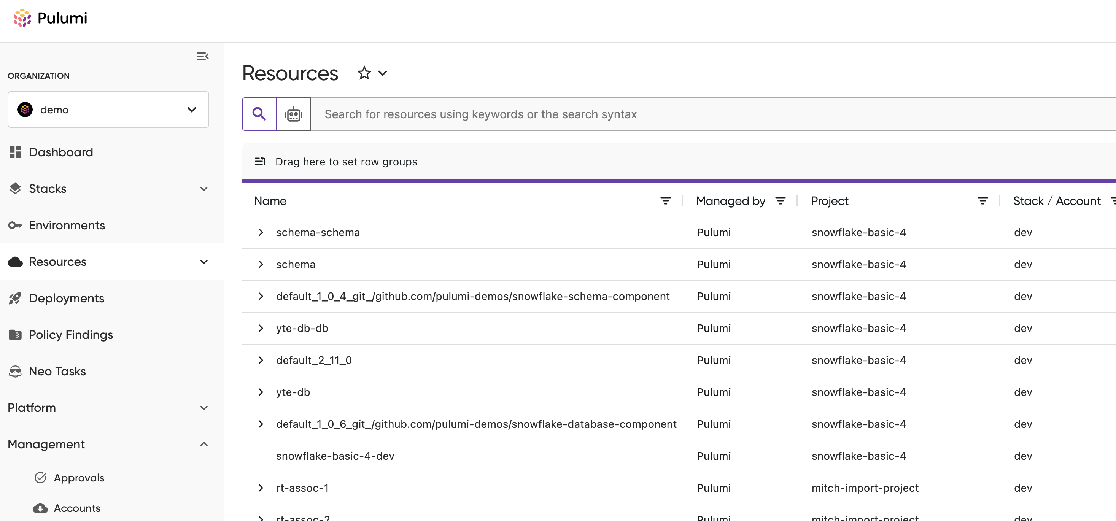Open the Managed by column filter

780,201
